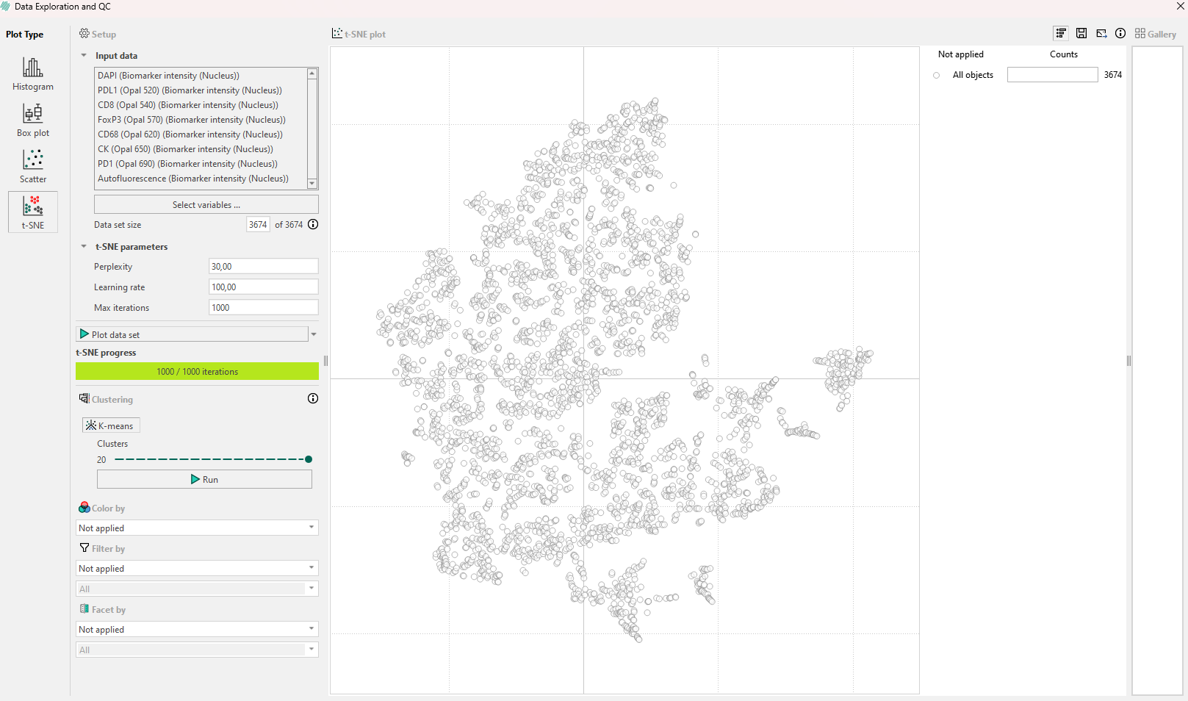Click the Filter by funnel icon
This screenshot has width=1188, height=701.
(x=84, y=548)
